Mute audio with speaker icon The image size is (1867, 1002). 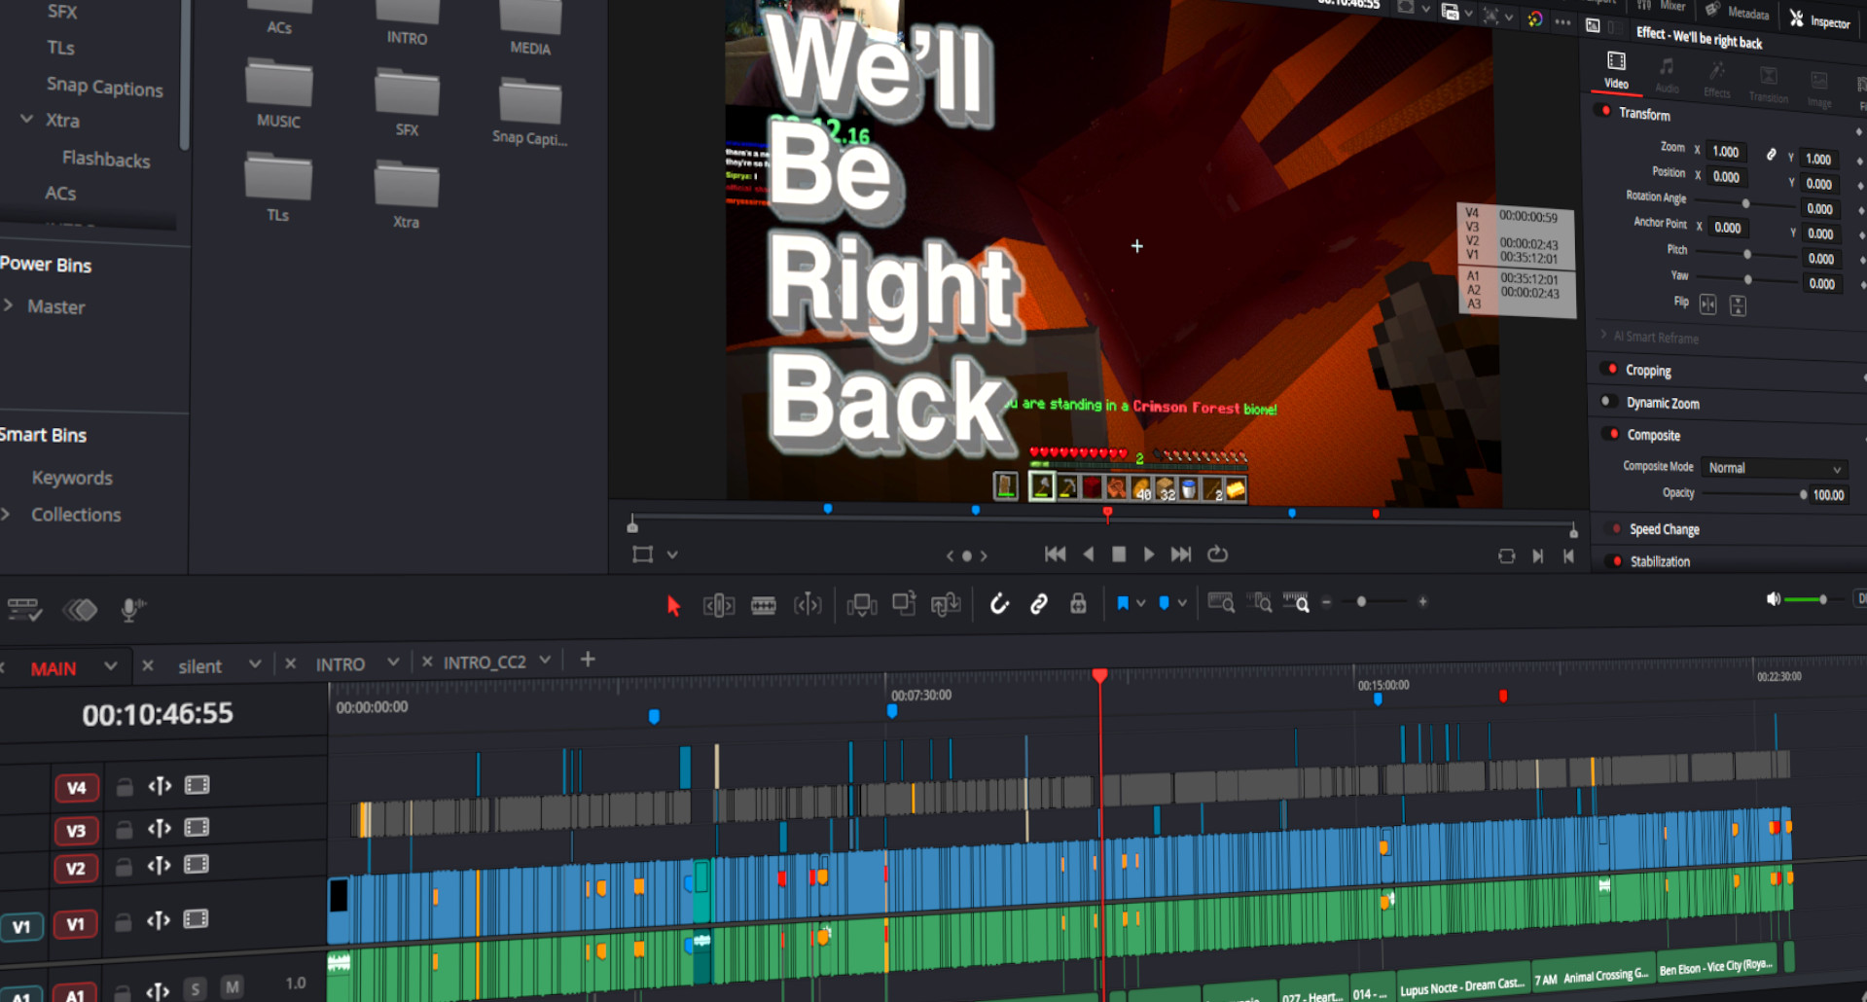(x=1774, y=599)
